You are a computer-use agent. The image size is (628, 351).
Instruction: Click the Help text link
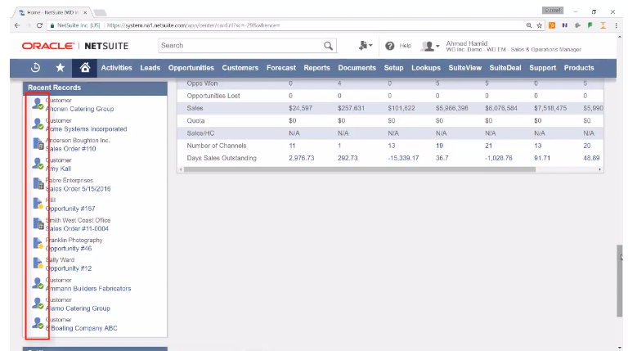coord(406,46)
